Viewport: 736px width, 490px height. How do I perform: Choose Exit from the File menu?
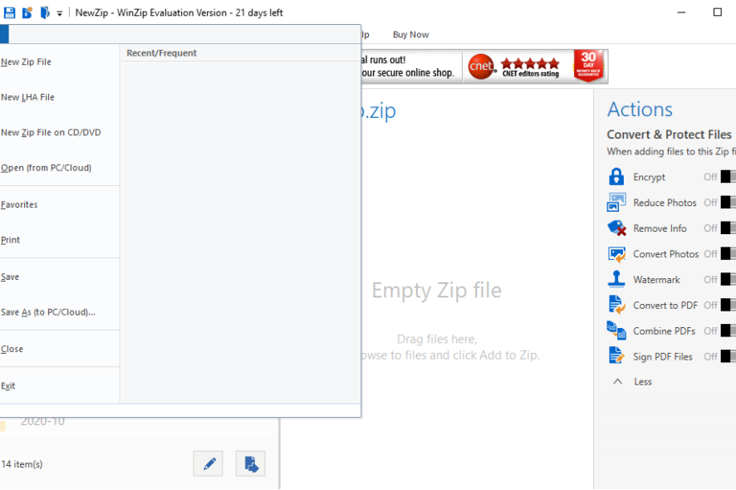(x=60, y=386)
